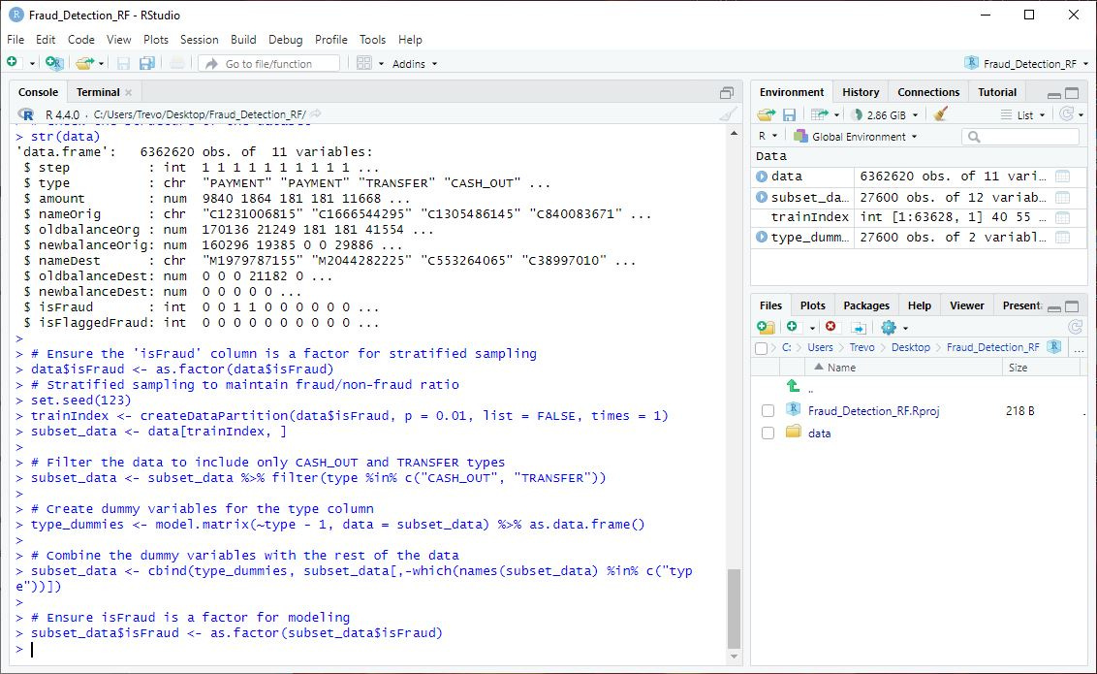Open the Fraud_Detection_RF project dropdown
This screenshot has width=1097, height=674.
point(1026,63)
